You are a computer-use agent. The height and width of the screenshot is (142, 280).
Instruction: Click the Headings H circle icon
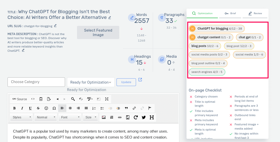click(132, 59)
